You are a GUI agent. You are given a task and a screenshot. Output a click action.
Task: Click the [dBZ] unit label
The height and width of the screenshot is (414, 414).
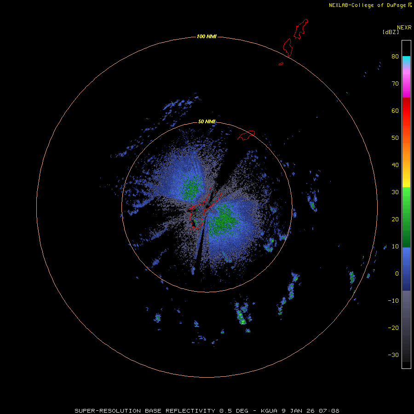(x=391, y=32)
